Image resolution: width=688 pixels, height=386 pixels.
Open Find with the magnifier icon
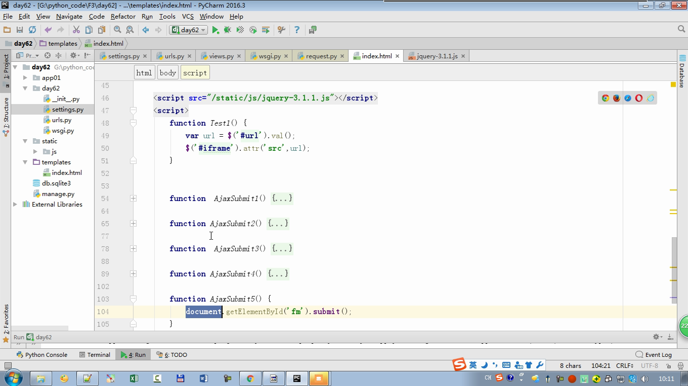[x=118, y=30]
